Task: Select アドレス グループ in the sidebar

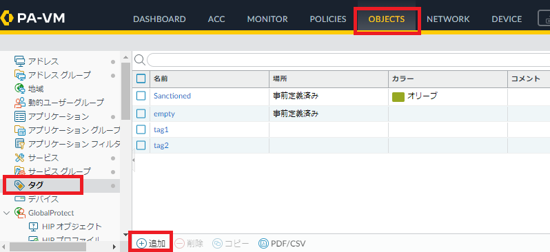Action: pyautogui.click(x=59, y=75)
